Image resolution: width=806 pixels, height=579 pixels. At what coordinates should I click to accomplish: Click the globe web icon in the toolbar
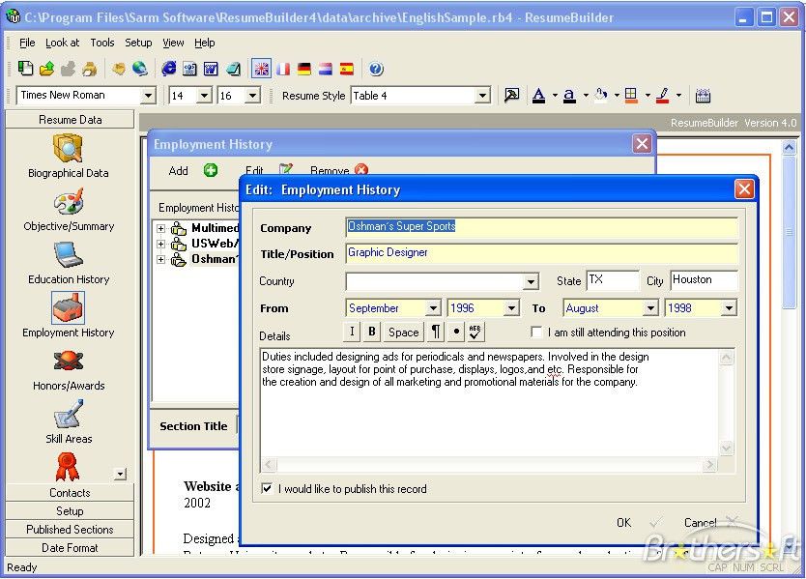coord(140,69)
